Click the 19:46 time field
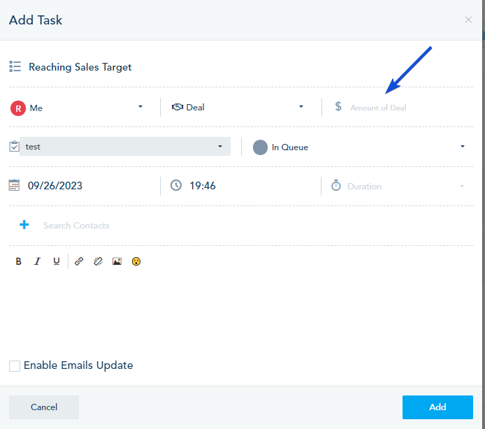 [252, 186]
